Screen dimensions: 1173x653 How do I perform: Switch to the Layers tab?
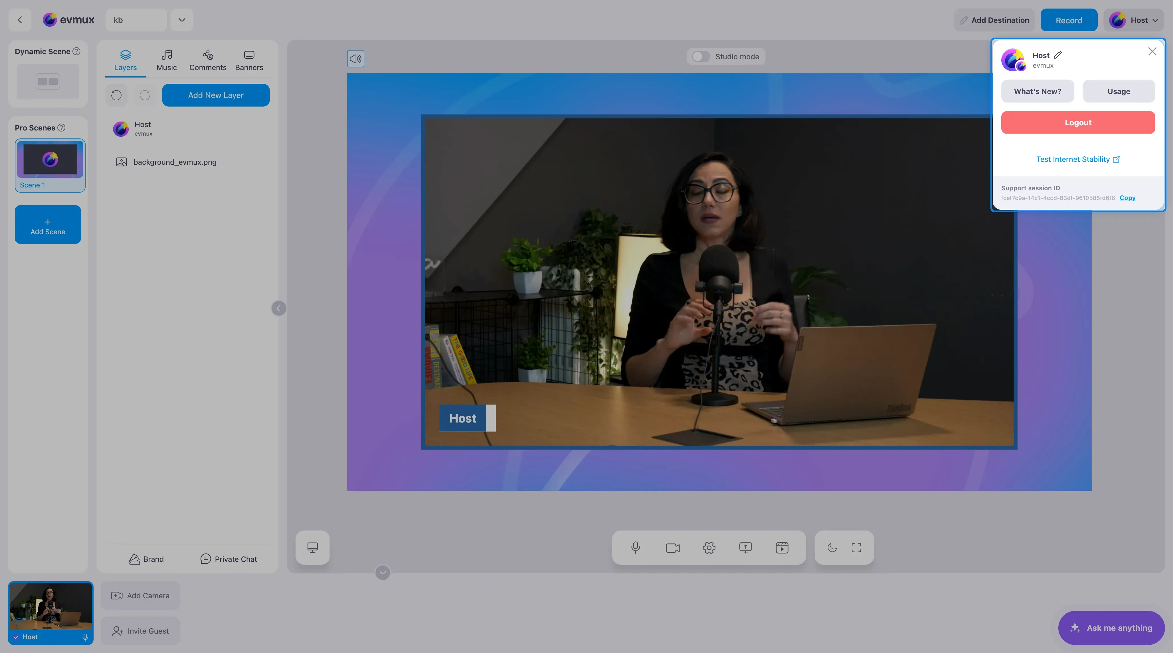(125, 60)
